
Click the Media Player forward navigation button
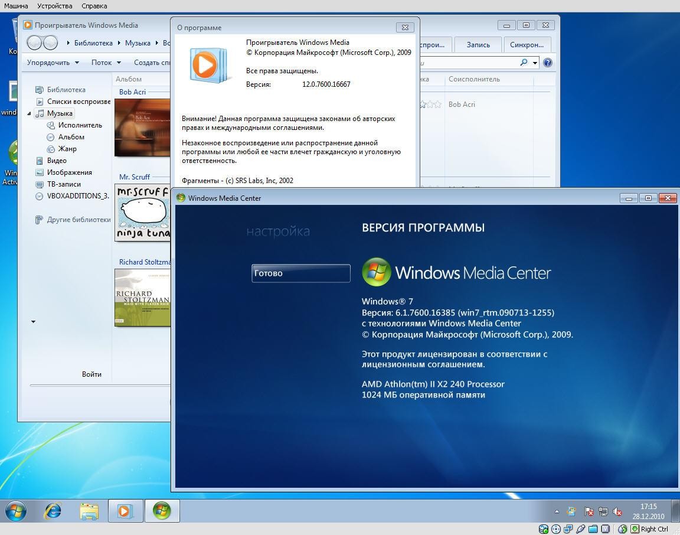[x=50, y=43]
